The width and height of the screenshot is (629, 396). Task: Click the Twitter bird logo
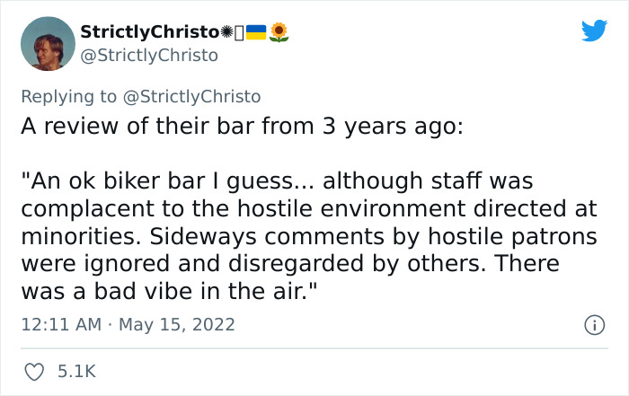pyautogui.click(x=593, y=31)
